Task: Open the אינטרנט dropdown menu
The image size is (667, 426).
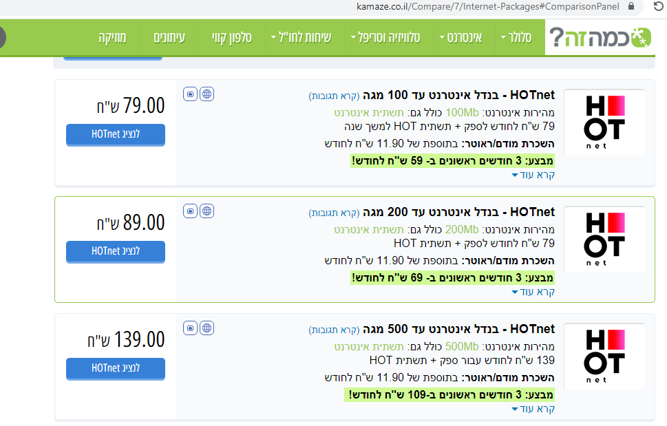Action: pyautogui.click(x=460, y=37)
